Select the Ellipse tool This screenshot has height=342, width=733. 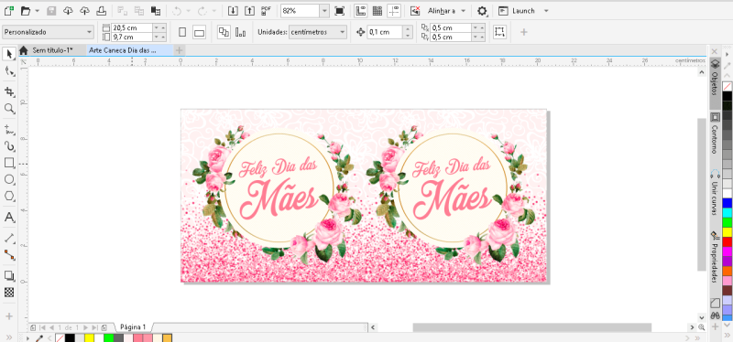pos(9,179)
